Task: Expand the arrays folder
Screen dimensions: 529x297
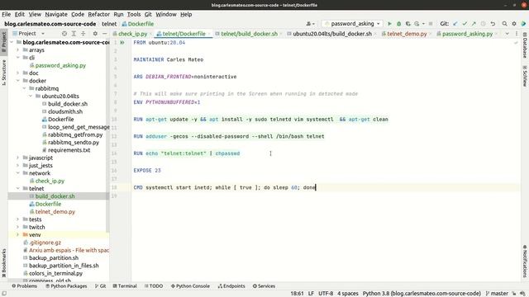Action: pyautogui.click(x=17, y=49)
